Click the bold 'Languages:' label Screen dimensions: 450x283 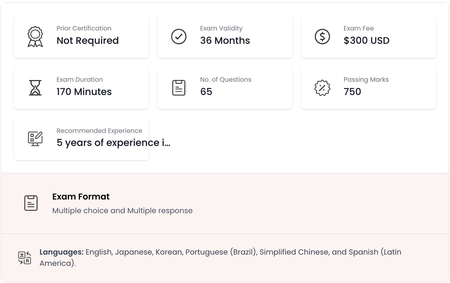click(62, 252)
